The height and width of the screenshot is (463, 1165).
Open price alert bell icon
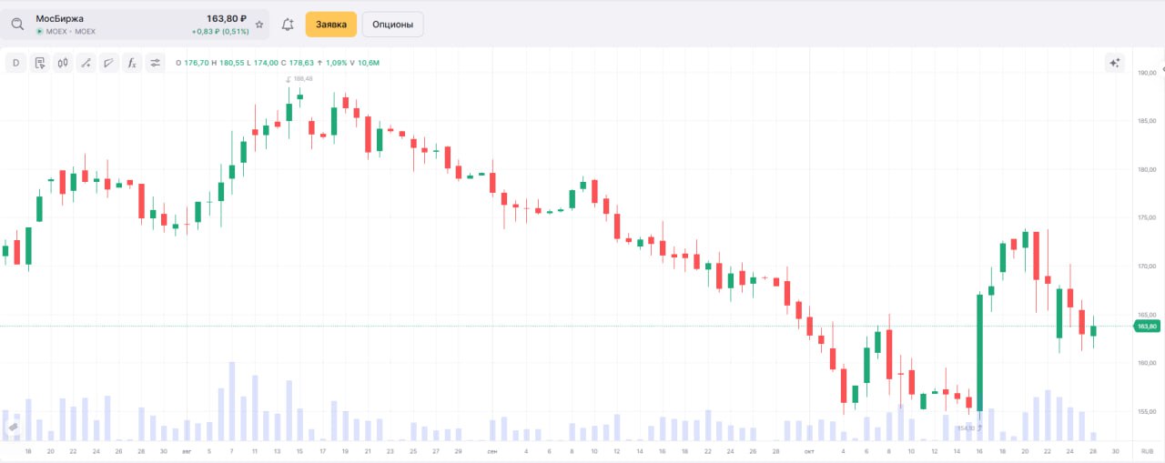click(x=288, y=25)
